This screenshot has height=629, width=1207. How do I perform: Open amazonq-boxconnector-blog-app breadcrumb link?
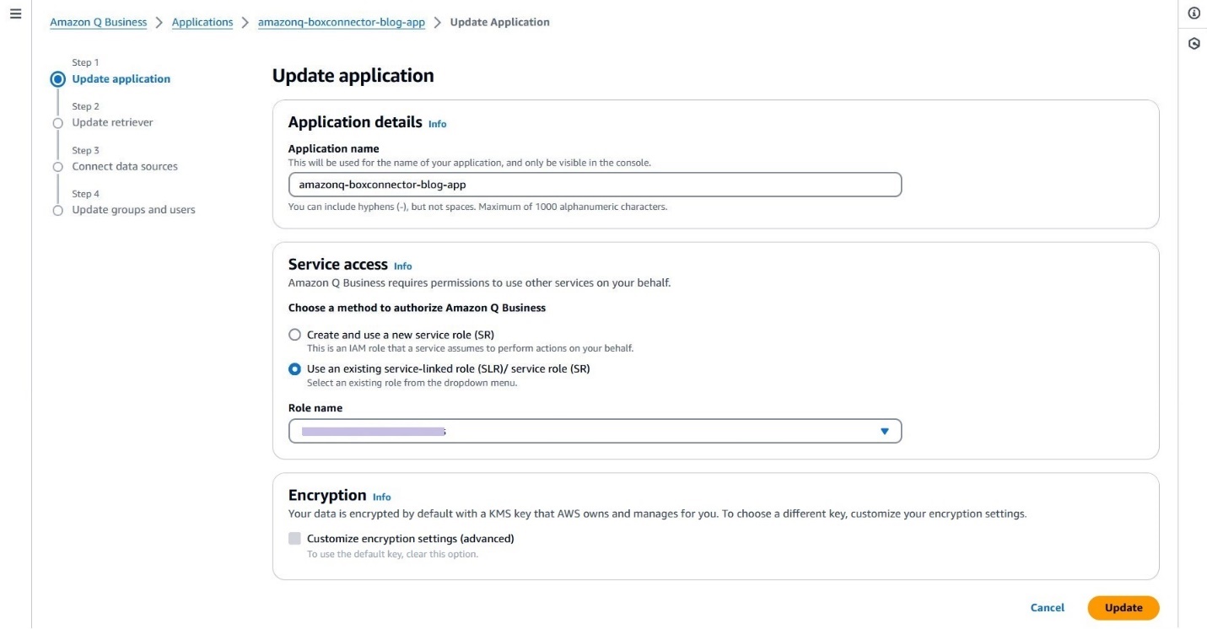(342, 23)
